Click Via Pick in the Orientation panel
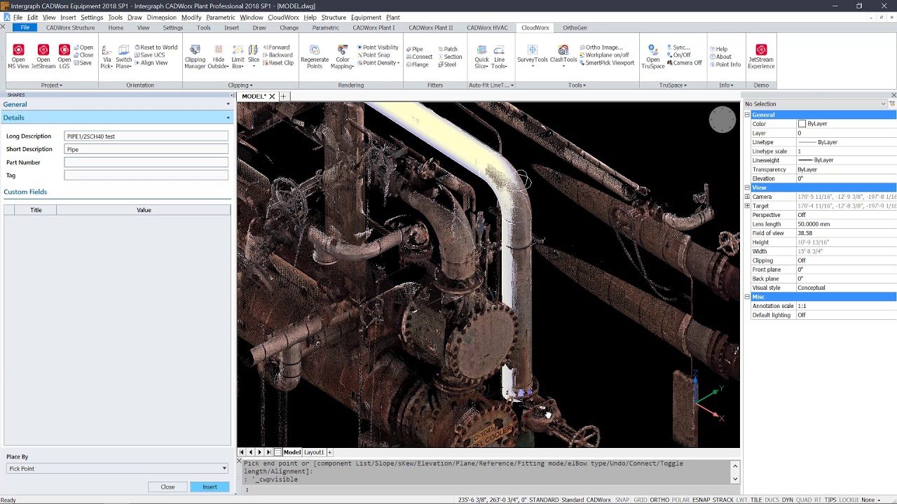 tap(107, 57)
